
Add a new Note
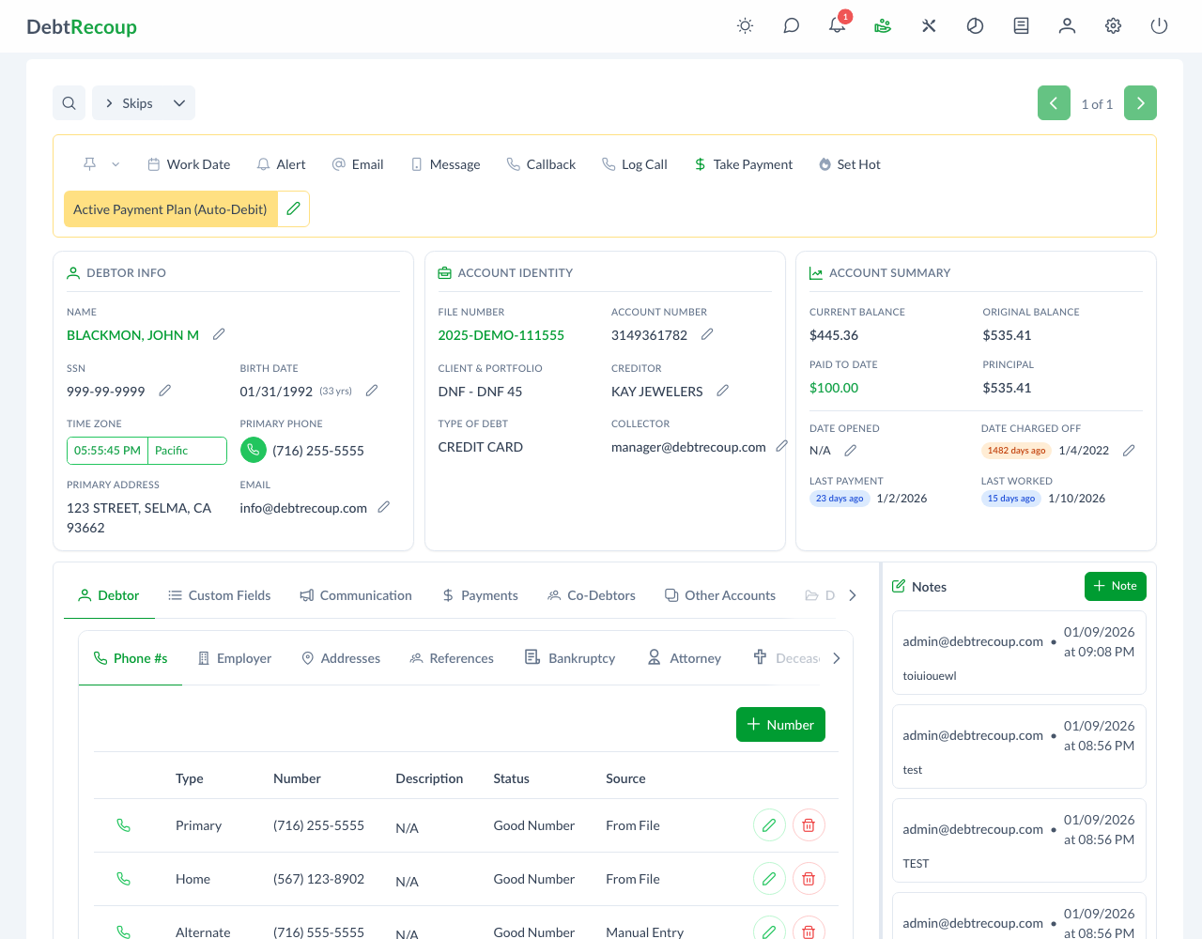(1115, 586)
